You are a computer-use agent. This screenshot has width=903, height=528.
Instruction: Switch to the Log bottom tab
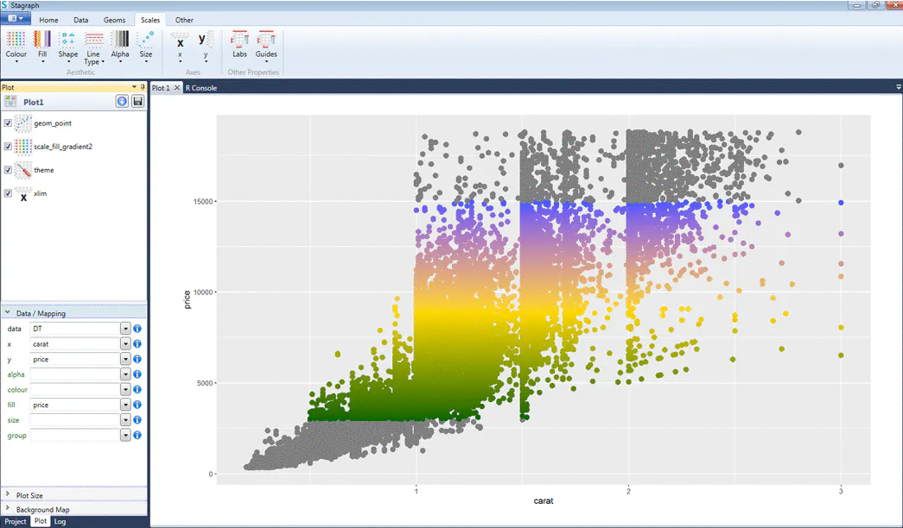[60, 521]
